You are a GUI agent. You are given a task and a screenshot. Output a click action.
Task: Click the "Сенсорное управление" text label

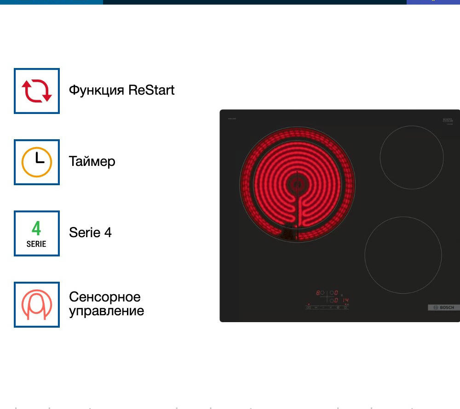tap(106, 304)
